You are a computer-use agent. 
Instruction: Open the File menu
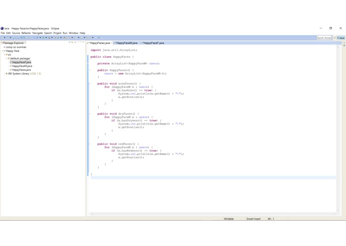point(2,33)
